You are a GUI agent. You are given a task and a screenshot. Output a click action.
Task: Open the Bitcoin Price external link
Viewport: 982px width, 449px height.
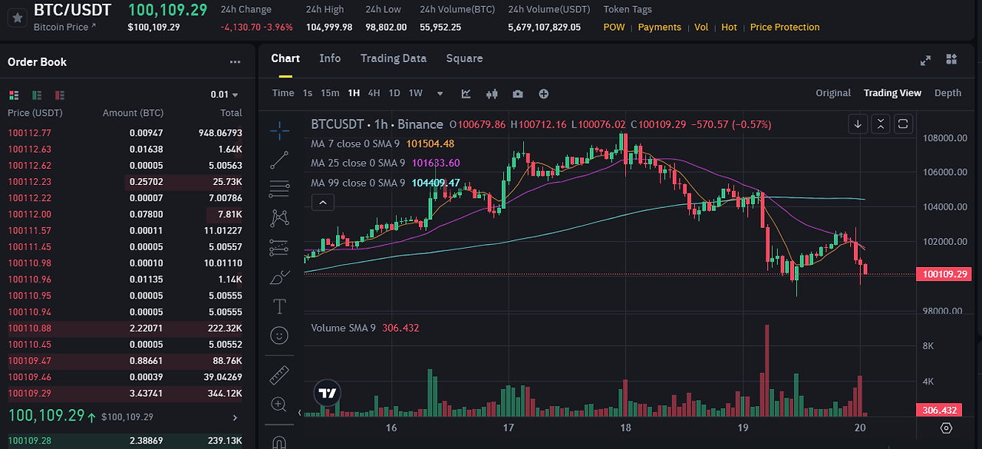(x=65, y=27)
